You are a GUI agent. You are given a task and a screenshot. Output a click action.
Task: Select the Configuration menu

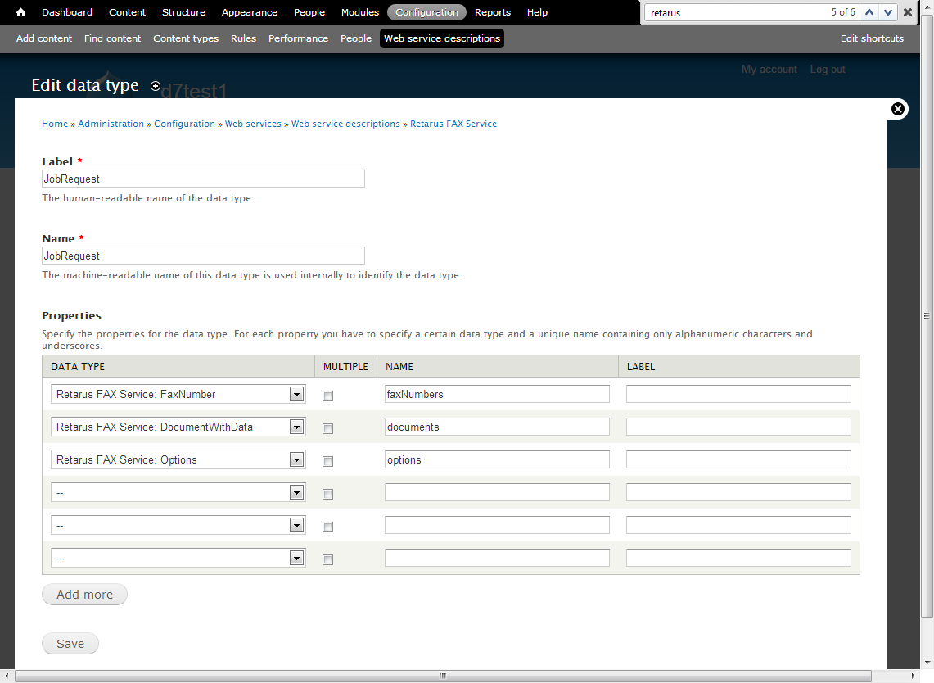coord(426,12)
